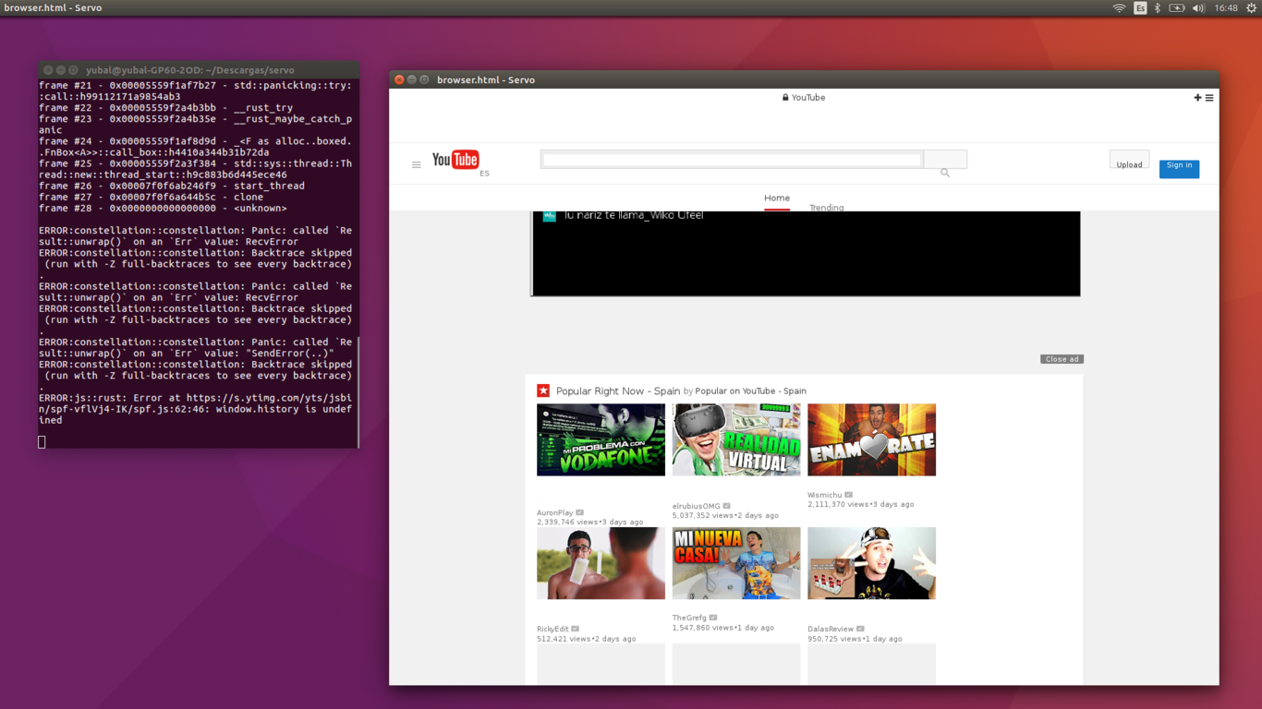Select the Home tab
1262x709 pixels.
coord(777,198)
